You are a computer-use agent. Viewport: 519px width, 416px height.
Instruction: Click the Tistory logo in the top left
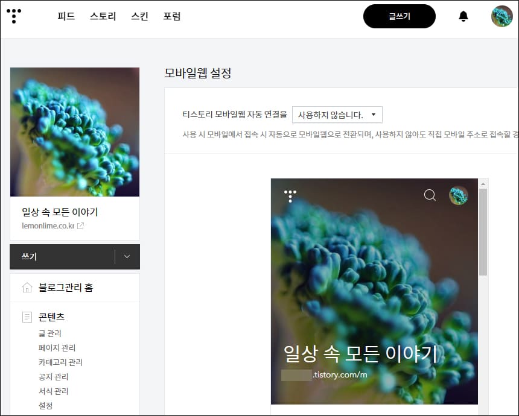point(13,16)
